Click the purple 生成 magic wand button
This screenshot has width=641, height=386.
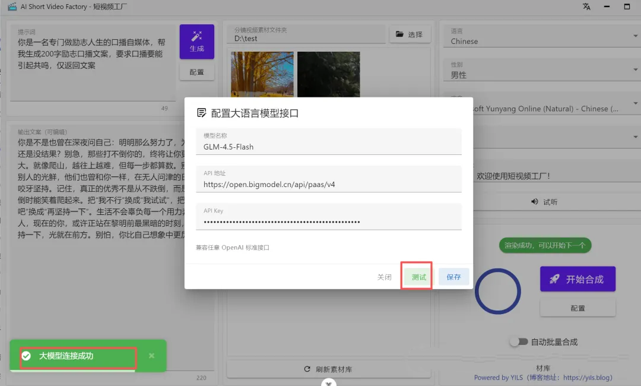pyautogui.click(x=196, y=42)
